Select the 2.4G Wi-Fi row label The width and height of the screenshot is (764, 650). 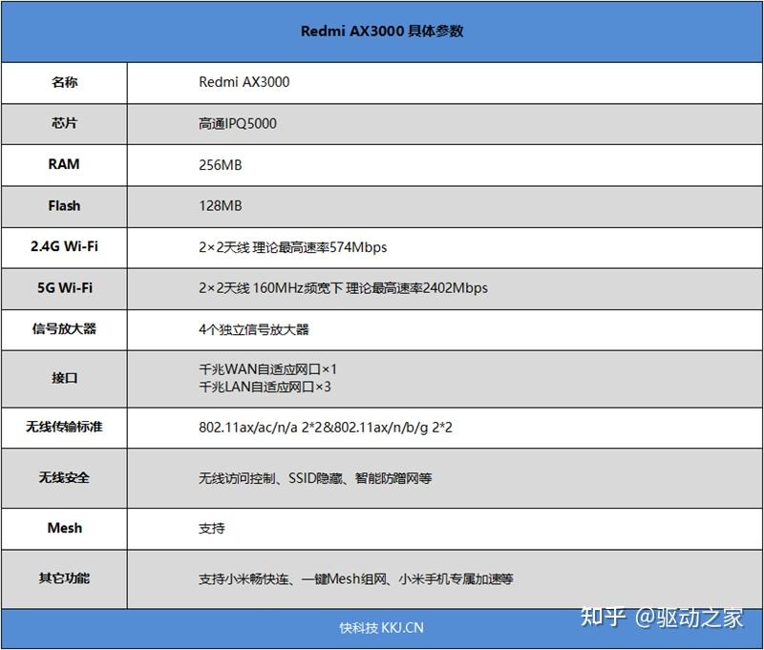click(64, 247)
